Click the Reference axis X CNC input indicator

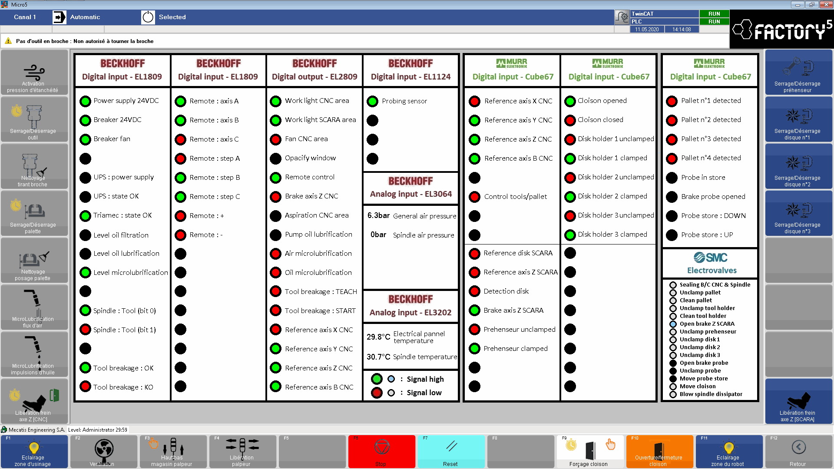click(474, 101)
